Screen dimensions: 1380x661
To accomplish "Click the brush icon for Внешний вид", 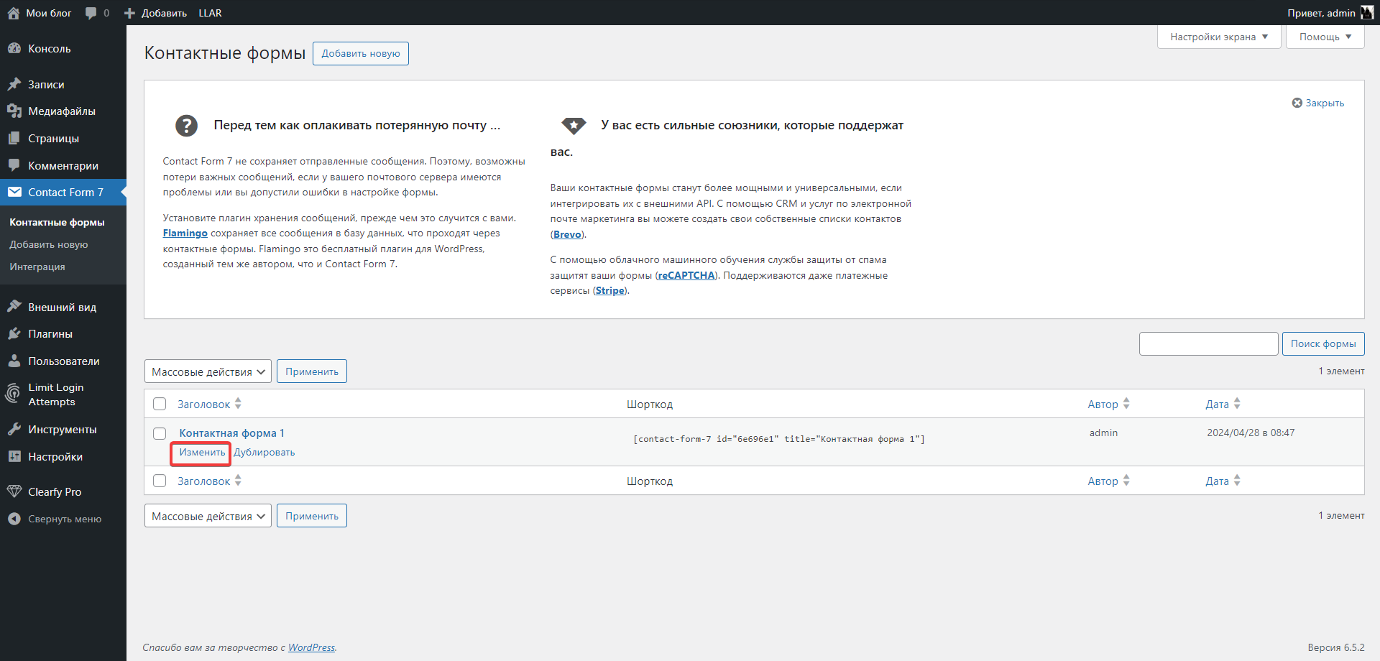I will pos(14,307).
